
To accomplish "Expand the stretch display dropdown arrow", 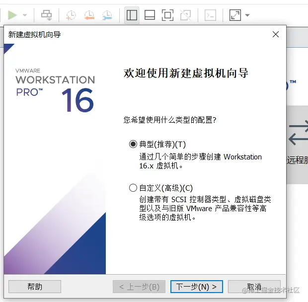I will coord(247,15).
